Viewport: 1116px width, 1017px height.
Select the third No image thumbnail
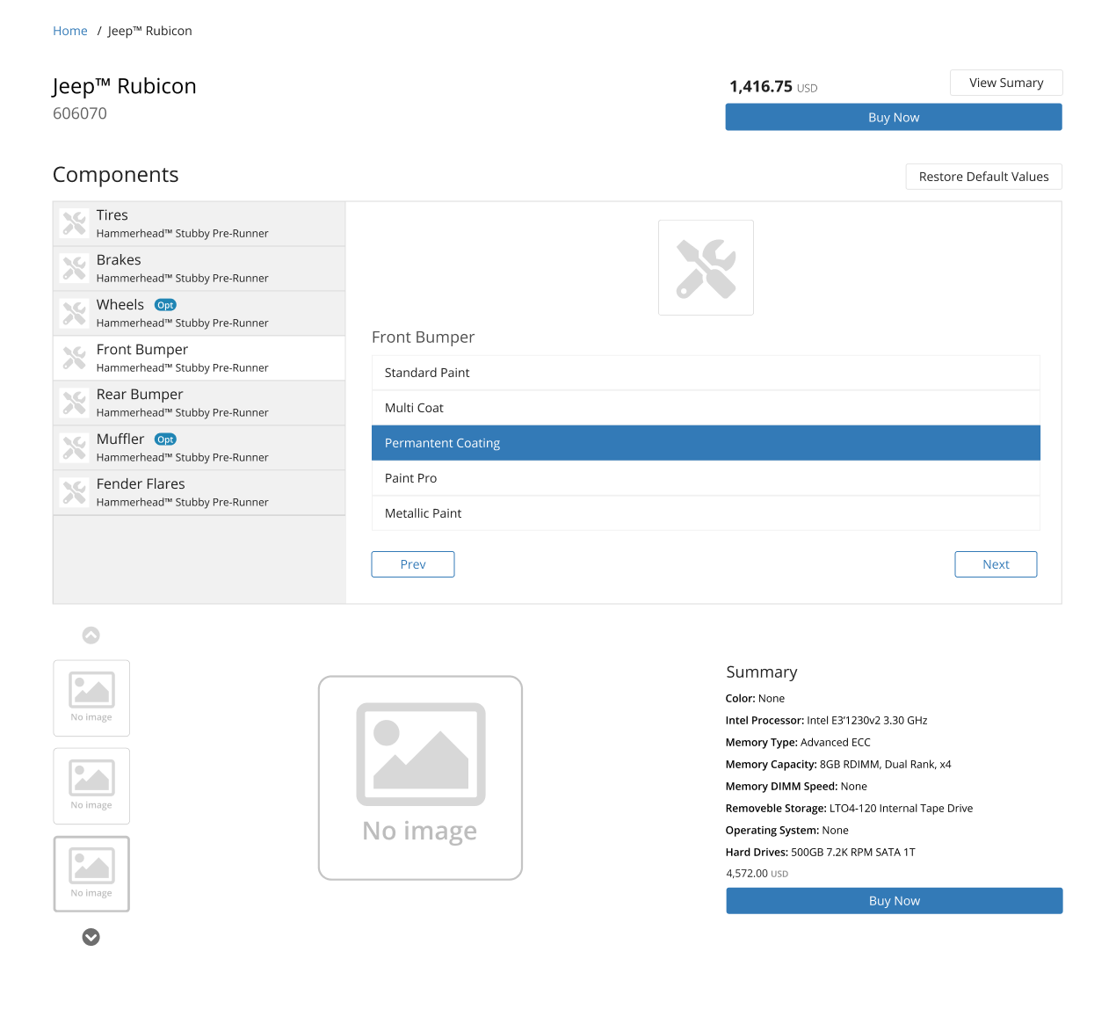91,874
